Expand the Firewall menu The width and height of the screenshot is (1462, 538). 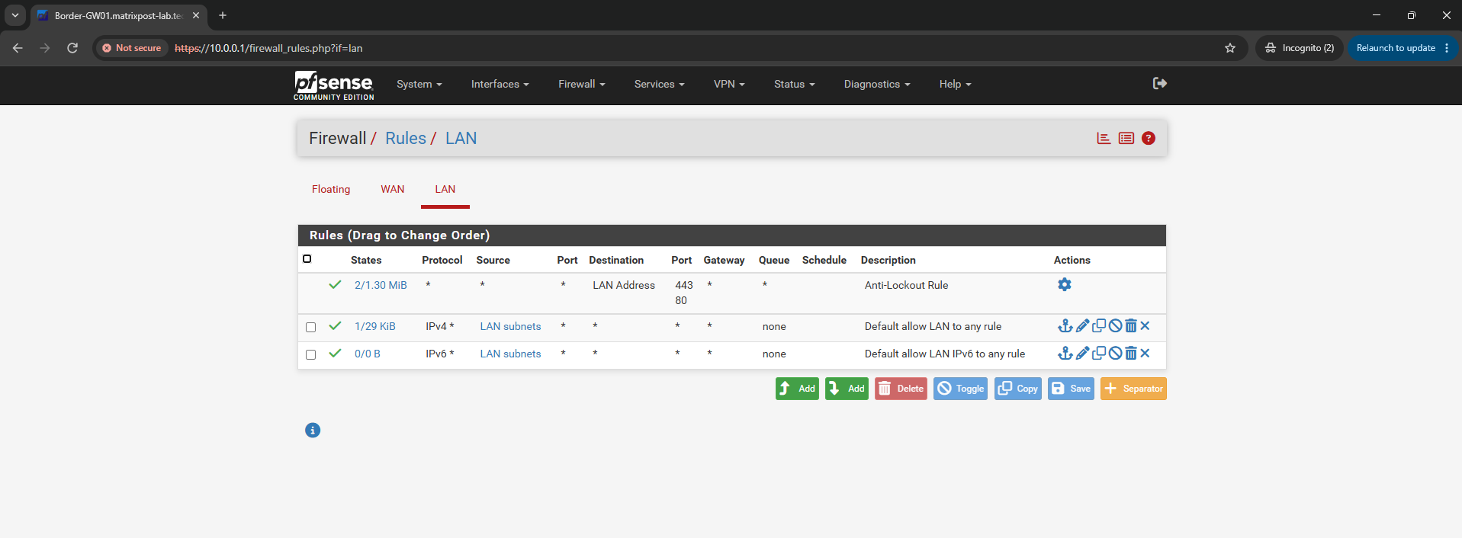click(582, 84)
